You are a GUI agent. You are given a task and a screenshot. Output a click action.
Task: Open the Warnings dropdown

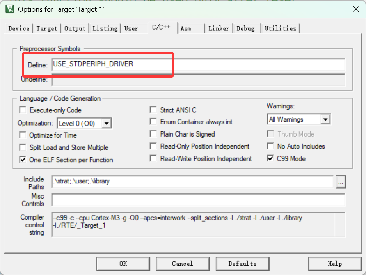pos(325,119)
